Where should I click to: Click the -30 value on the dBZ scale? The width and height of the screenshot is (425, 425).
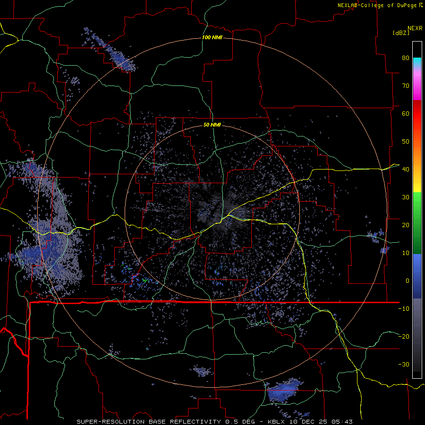[404, 364]
